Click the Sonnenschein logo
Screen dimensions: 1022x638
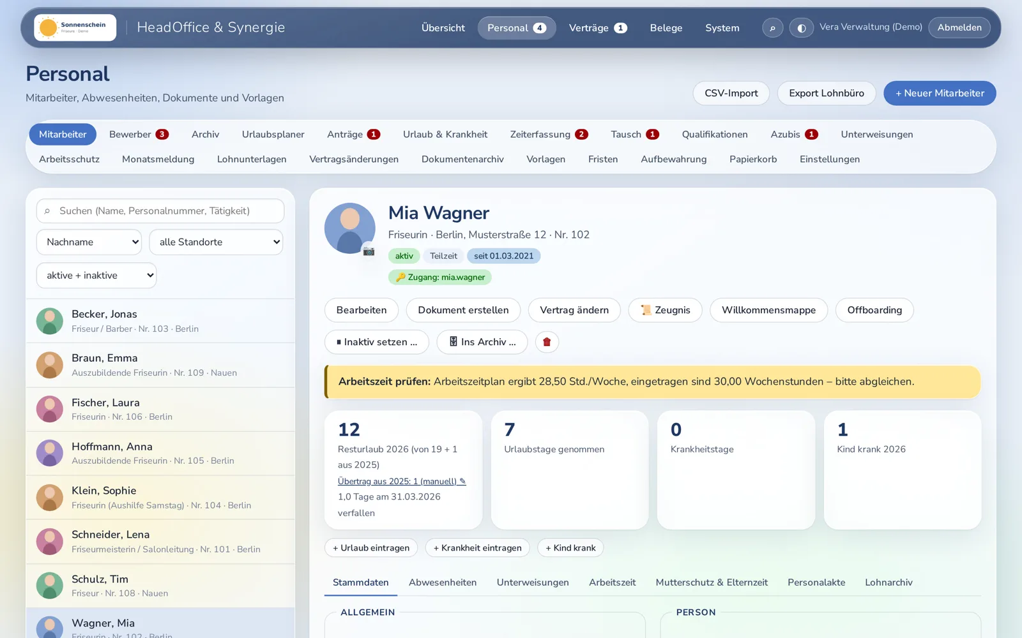(x=75, y=27)
